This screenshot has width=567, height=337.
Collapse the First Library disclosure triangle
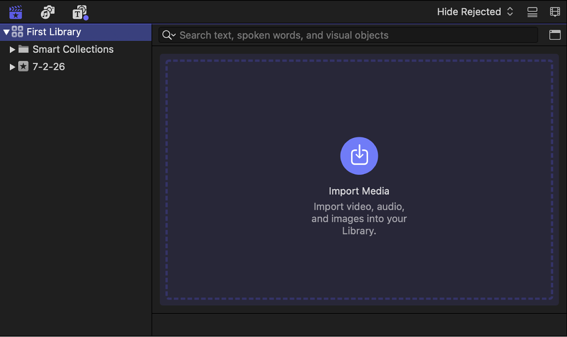click(x=6, y=32)
